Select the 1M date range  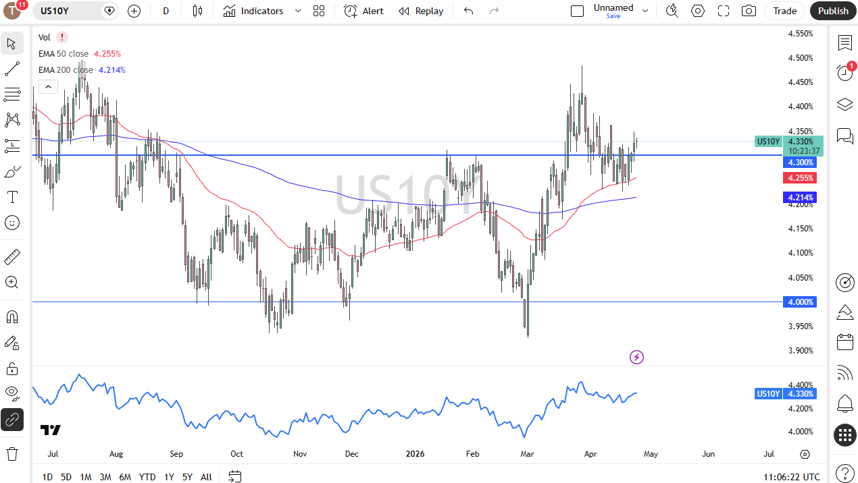(x=86, y=477)
